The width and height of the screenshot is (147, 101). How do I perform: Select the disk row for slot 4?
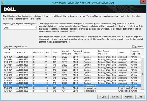72,67
